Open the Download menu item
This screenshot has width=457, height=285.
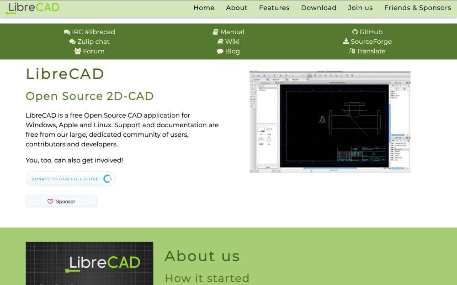[319, 8]
